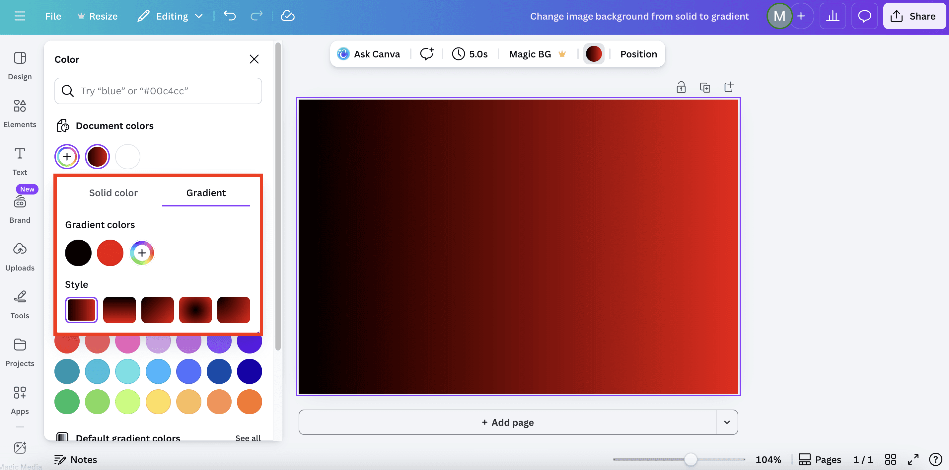
Task: Open the Apps sidebar panel
Action: 20,400
